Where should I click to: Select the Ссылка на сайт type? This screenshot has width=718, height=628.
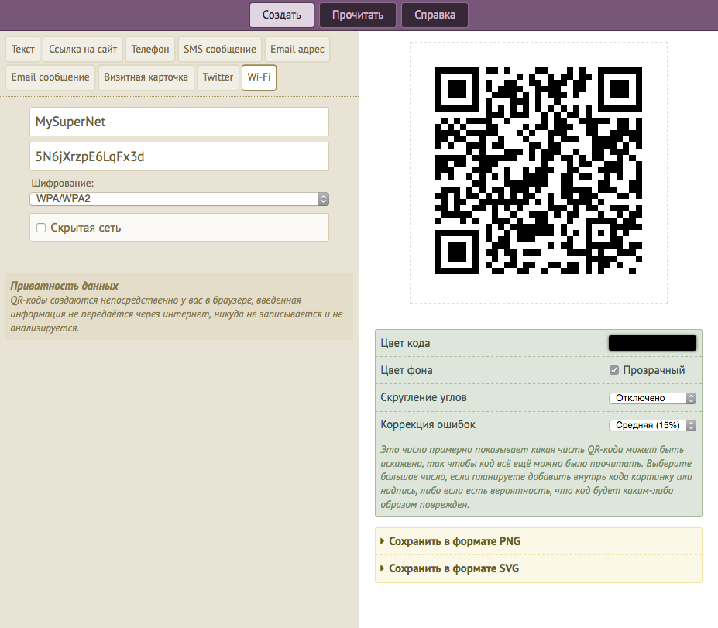[x=83, y=49]
